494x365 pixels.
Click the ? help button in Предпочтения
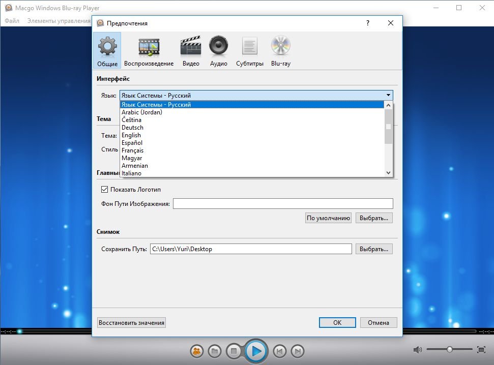pyautogui.click(x=368, y=23)
